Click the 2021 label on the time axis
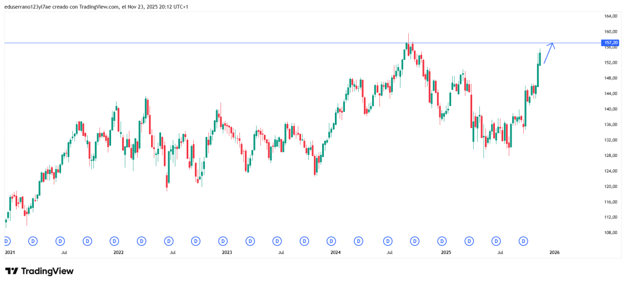This screenshot has height=284, width=626. coord(9,252)
